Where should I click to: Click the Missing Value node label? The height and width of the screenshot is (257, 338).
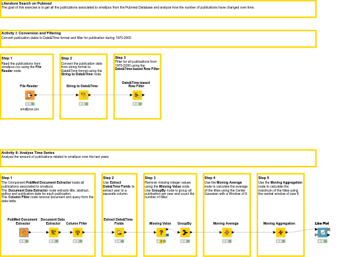pos(160,223)
